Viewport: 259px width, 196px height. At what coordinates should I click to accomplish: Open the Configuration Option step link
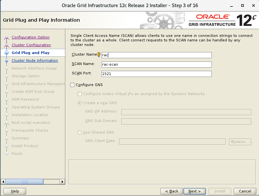pos(31,37)
